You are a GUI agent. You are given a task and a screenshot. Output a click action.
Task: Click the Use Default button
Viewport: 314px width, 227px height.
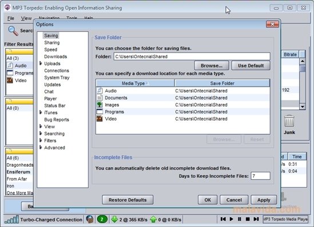251,66
